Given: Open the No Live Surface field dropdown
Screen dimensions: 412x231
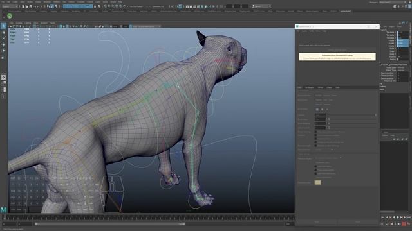Looking at the screenshot, I should pos(136,6).
